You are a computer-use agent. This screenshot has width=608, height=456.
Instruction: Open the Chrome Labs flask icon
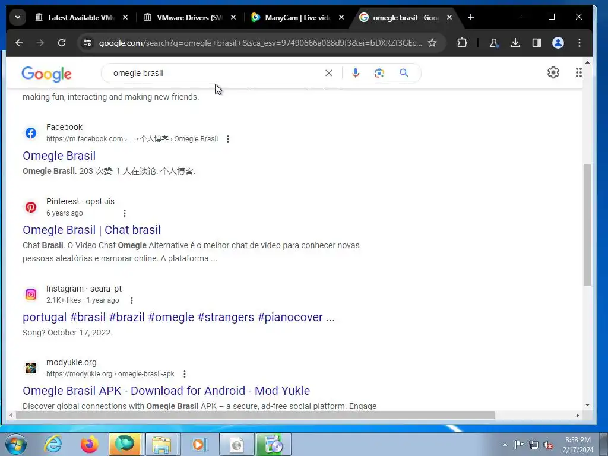[x=493, y=43]
